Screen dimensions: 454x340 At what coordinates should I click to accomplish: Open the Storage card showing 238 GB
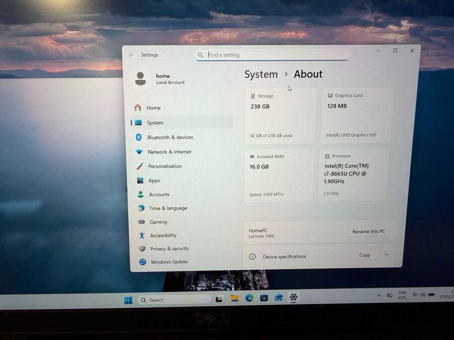coord(280,116)
